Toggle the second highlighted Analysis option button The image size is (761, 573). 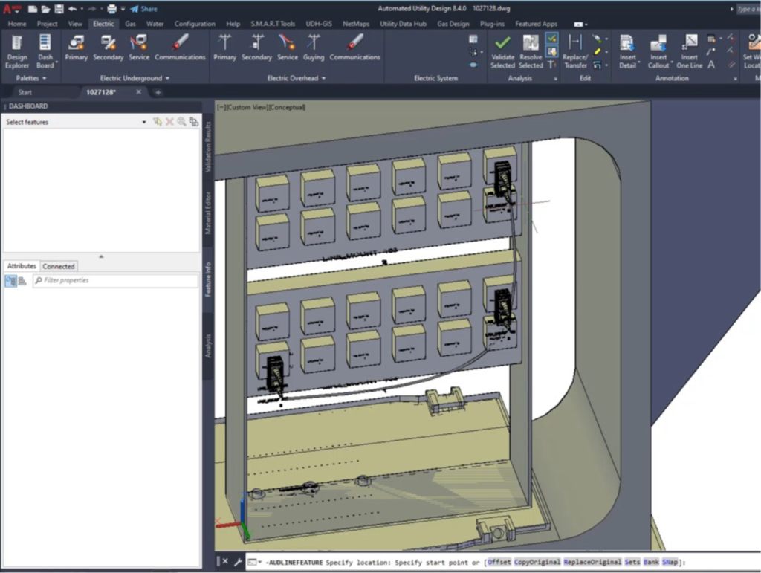click(552, 51)
